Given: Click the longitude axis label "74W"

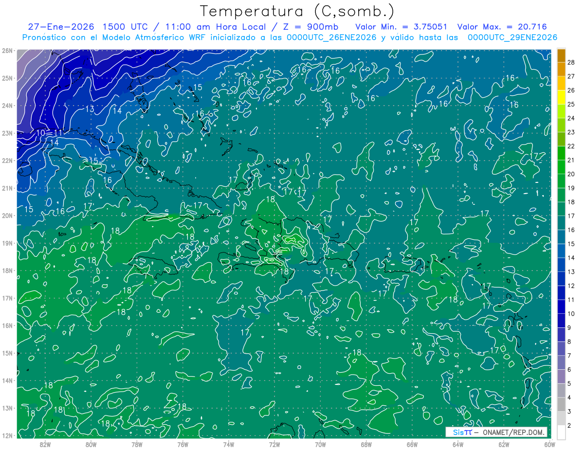Looking at the screenshot, I should (228, 444).
